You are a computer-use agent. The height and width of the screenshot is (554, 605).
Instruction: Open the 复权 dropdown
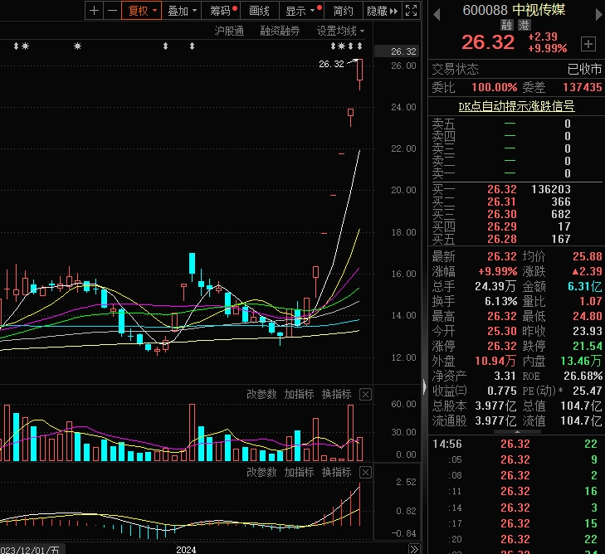142,11
